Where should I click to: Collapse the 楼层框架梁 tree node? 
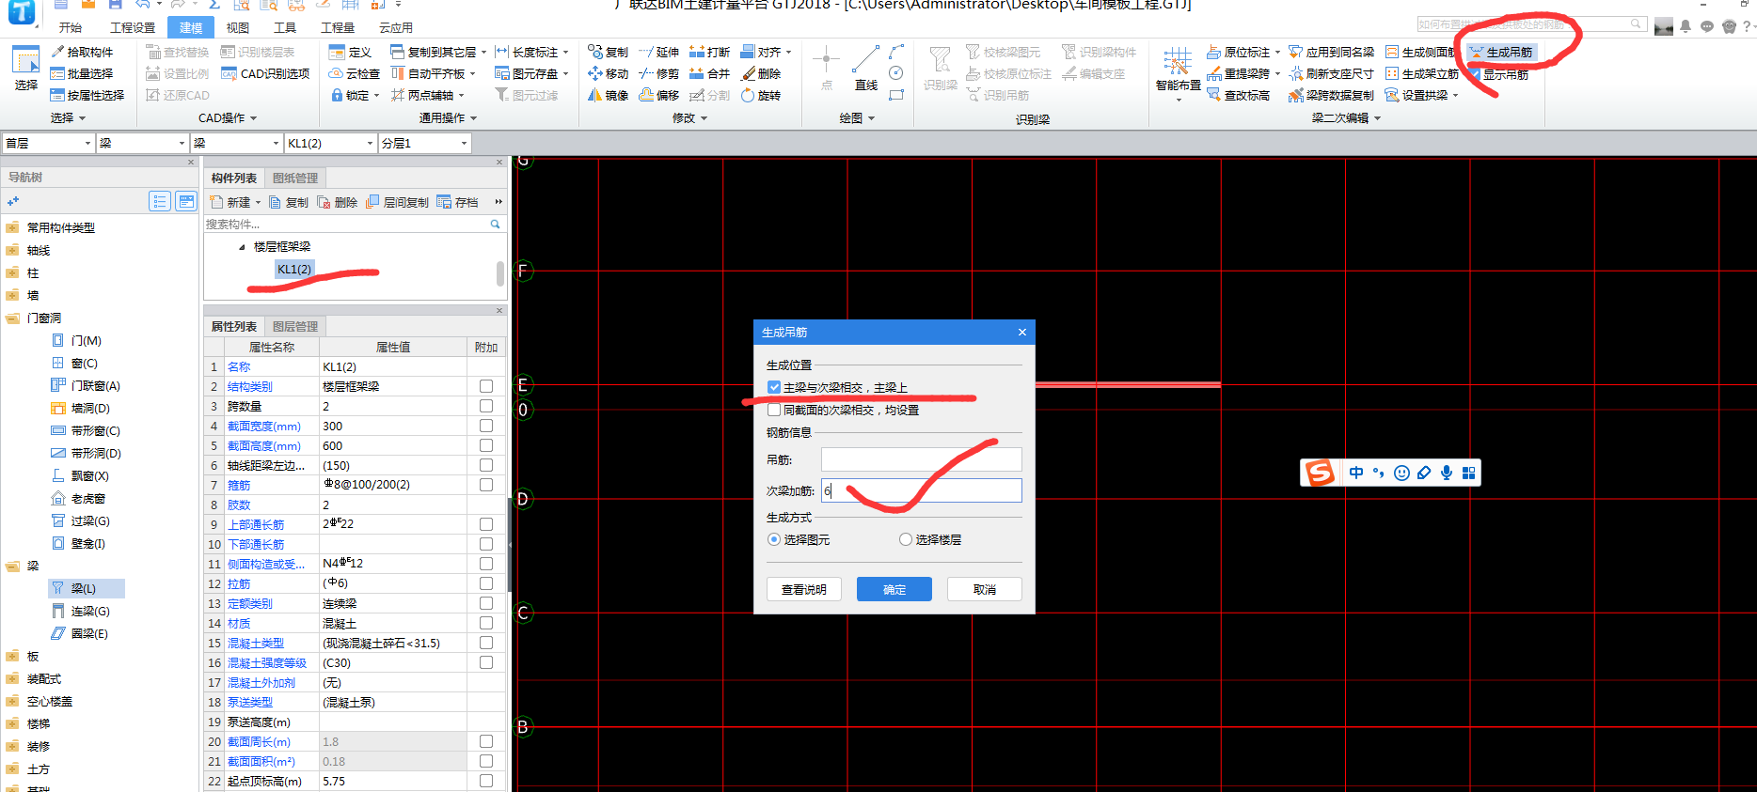(x=242, y=247)
